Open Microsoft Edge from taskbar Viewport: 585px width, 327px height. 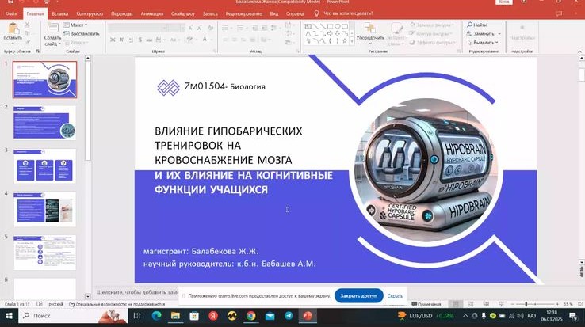pos(156,316)
